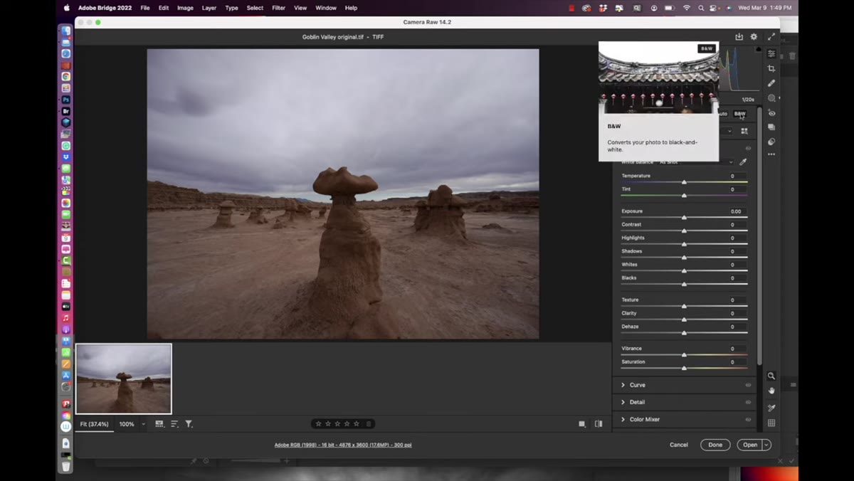Toggle visibility eye for Detail panel

[748, 402]
